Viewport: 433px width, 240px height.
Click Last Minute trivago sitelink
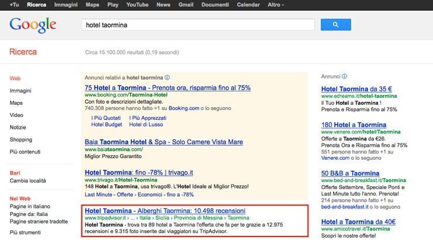pyautogui.click(x=98, y=194)
